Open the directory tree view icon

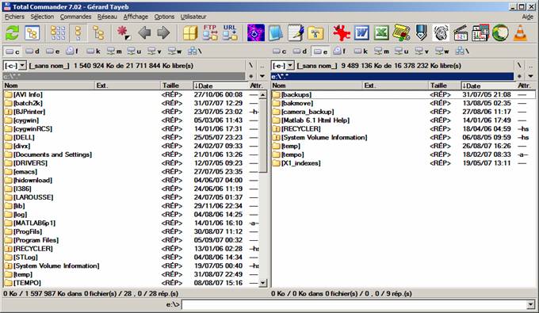pos(32,33)
